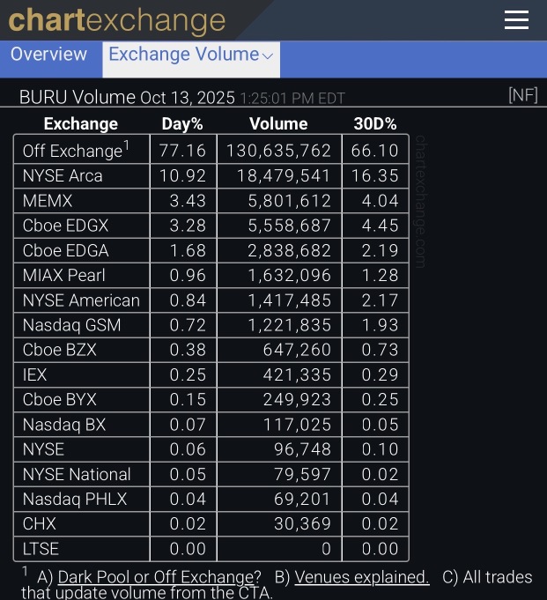
Task: Click the Off Exchange volume value 130,635,762
Action: coord(279,151)
